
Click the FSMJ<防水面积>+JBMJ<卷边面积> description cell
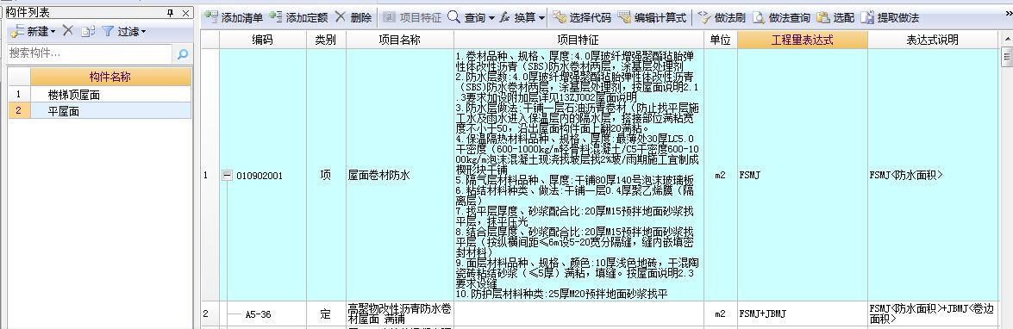(x=933, y=314)
